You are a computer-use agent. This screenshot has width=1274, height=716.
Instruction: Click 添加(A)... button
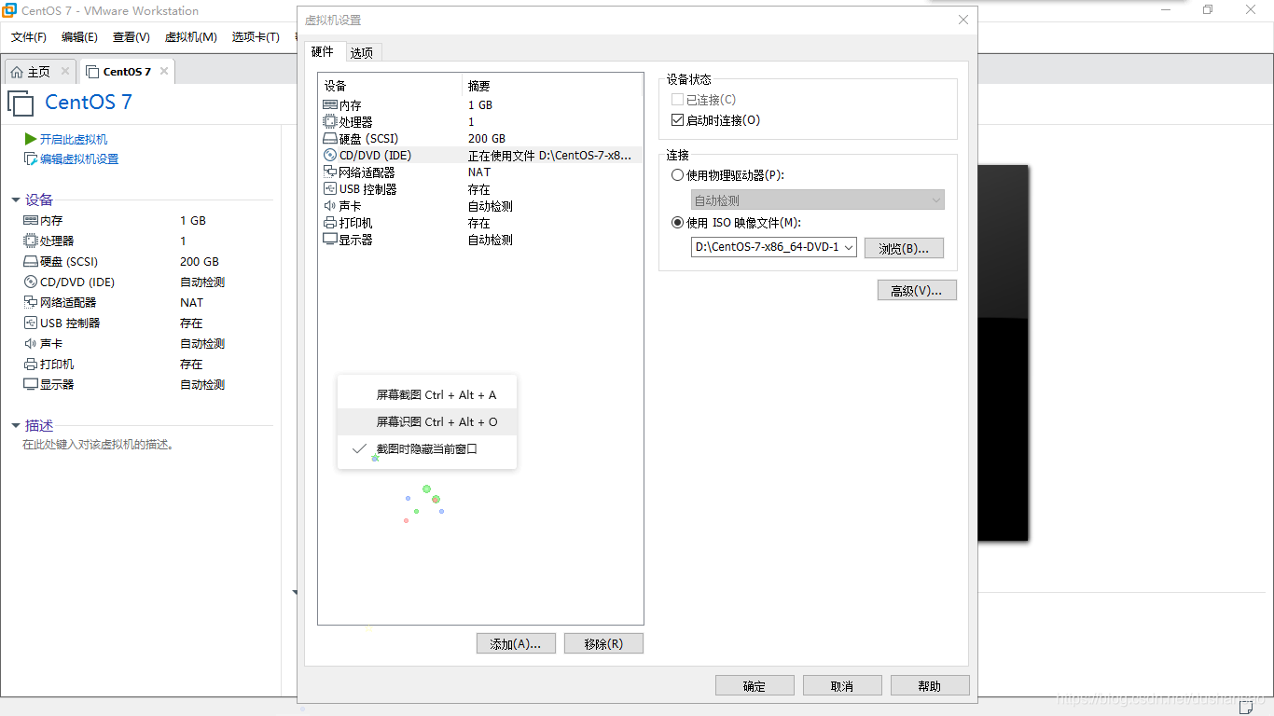[516, 643]
